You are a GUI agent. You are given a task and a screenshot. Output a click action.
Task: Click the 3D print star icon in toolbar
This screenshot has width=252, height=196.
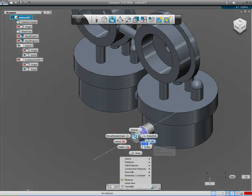(159, 20)
